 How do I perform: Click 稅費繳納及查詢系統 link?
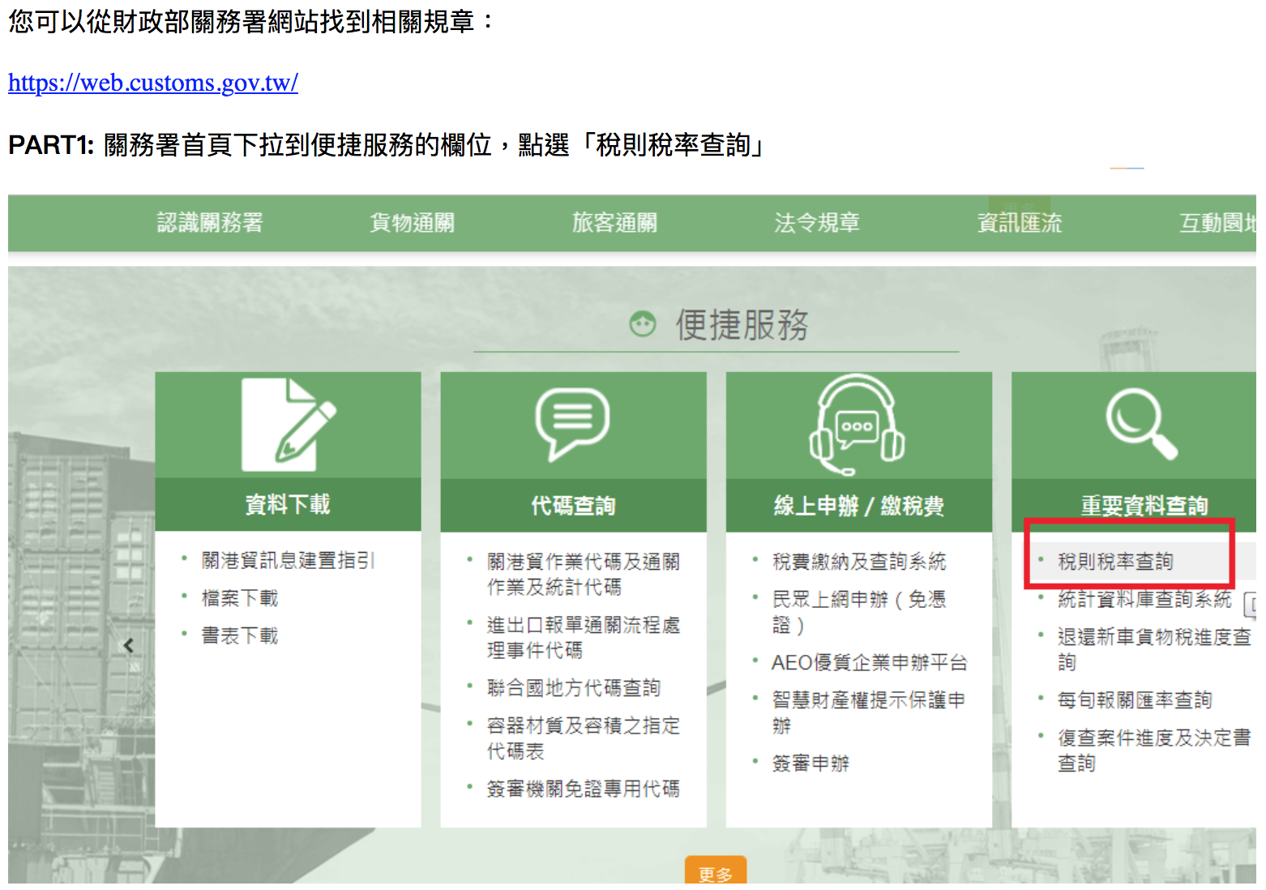coord(859,561)
